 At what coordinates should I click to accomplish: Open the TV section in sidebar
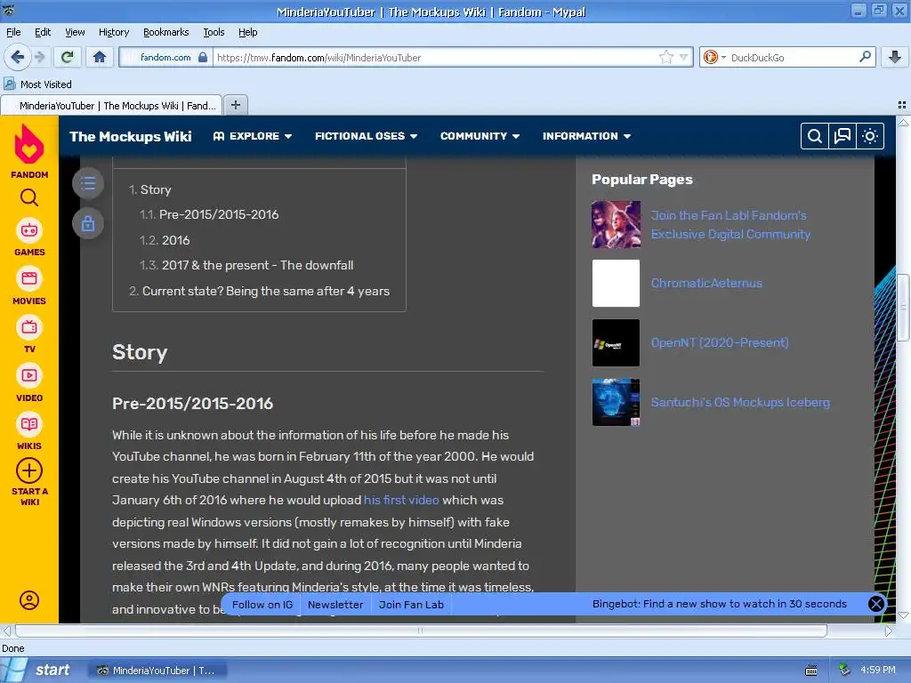tap(29, 334)
